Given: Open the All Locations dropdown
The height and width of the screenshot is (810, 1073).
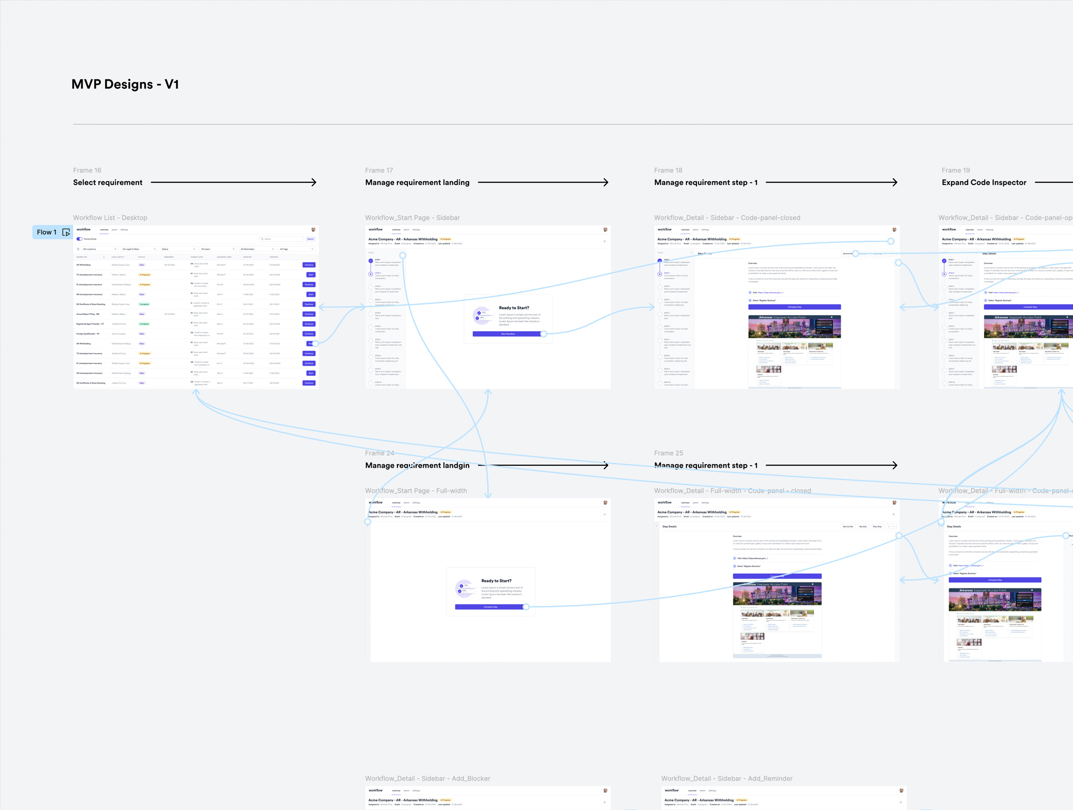Looking at the screenshot, I should pos(99,249).
